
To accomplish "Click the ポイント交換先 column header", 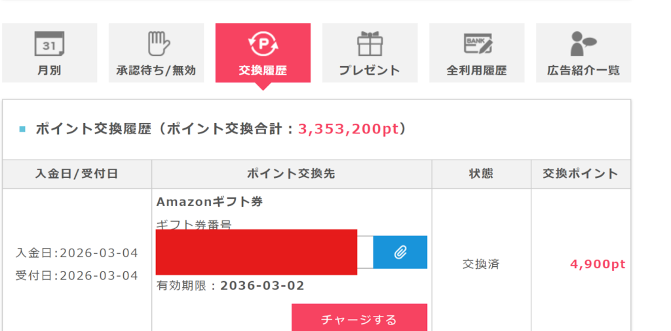I will point(292,174).
